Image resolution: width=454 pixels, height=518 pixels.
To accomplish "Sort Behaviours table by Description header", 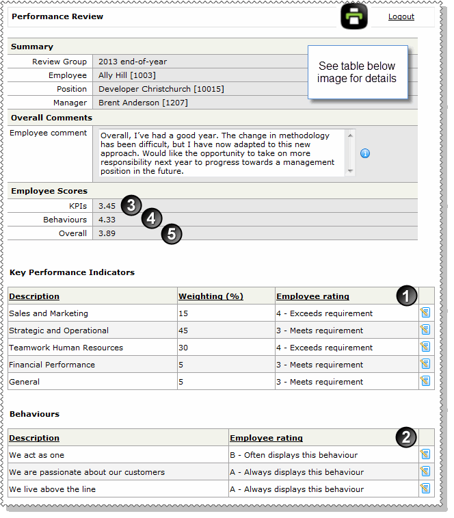I will coord(34,438).
